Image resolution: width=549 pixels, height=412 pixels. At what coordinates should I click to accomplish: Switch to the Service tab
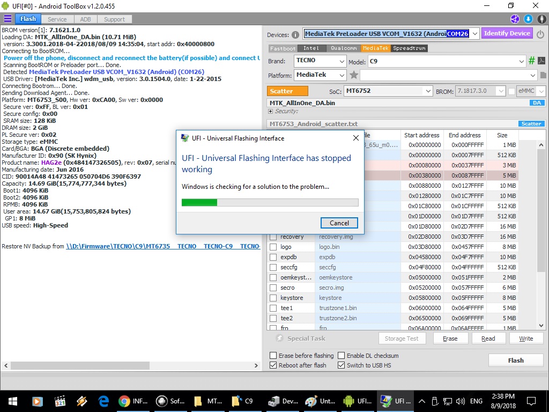point(57,19)
